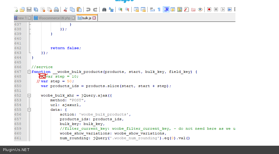Close the bulk.js tab
This screenshot has width=279, height=154.
pyautogui.click(x=94, y=18)
